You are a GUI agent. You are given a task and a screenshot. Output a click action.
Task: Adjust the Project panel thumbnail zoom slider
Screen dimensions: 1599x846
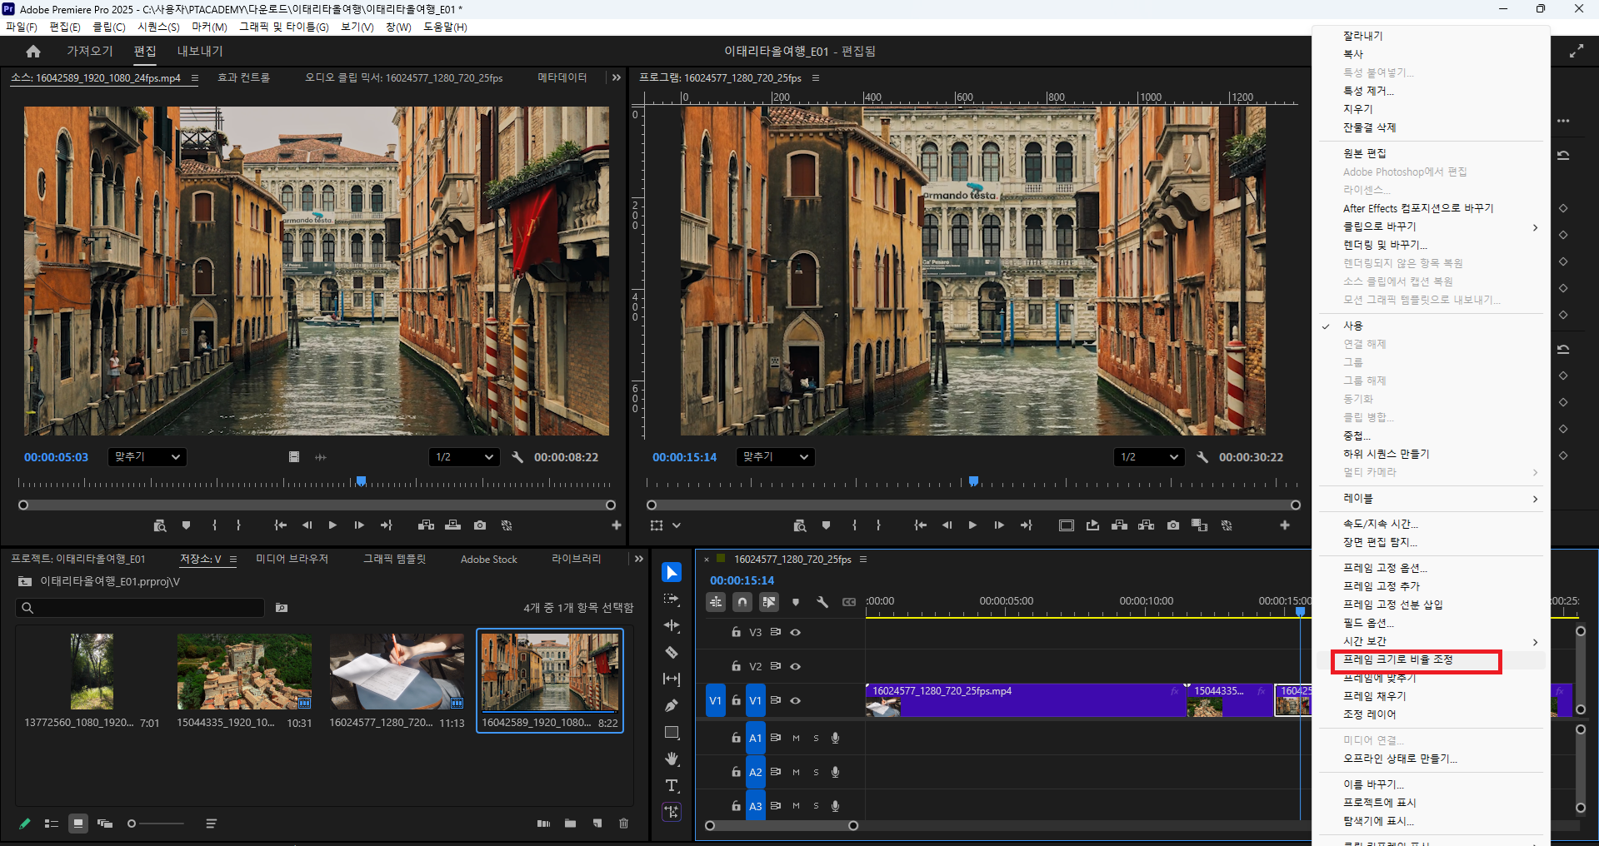(132, 824)
